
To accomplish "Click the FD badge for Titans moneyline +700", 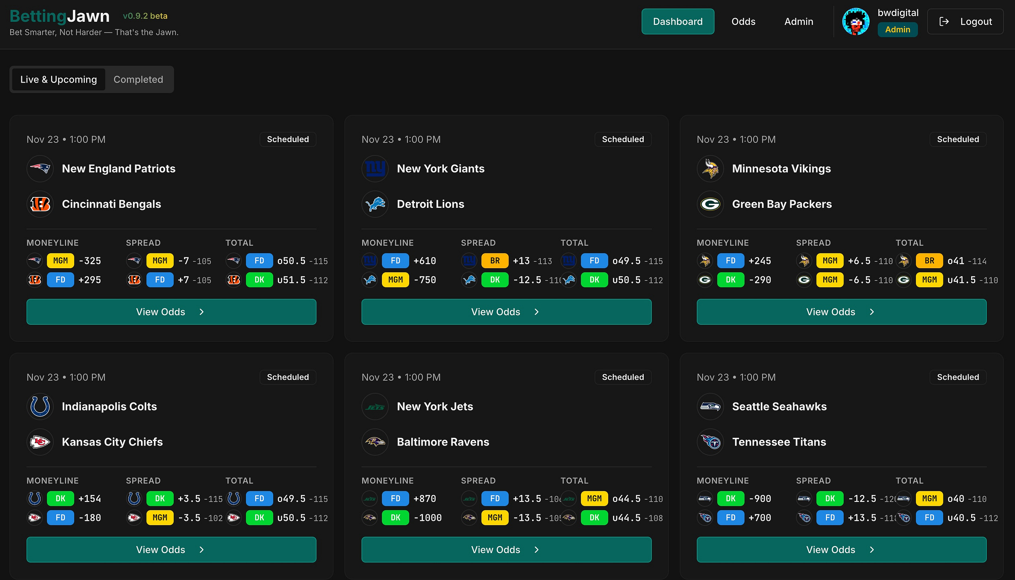I will [731, 518].
